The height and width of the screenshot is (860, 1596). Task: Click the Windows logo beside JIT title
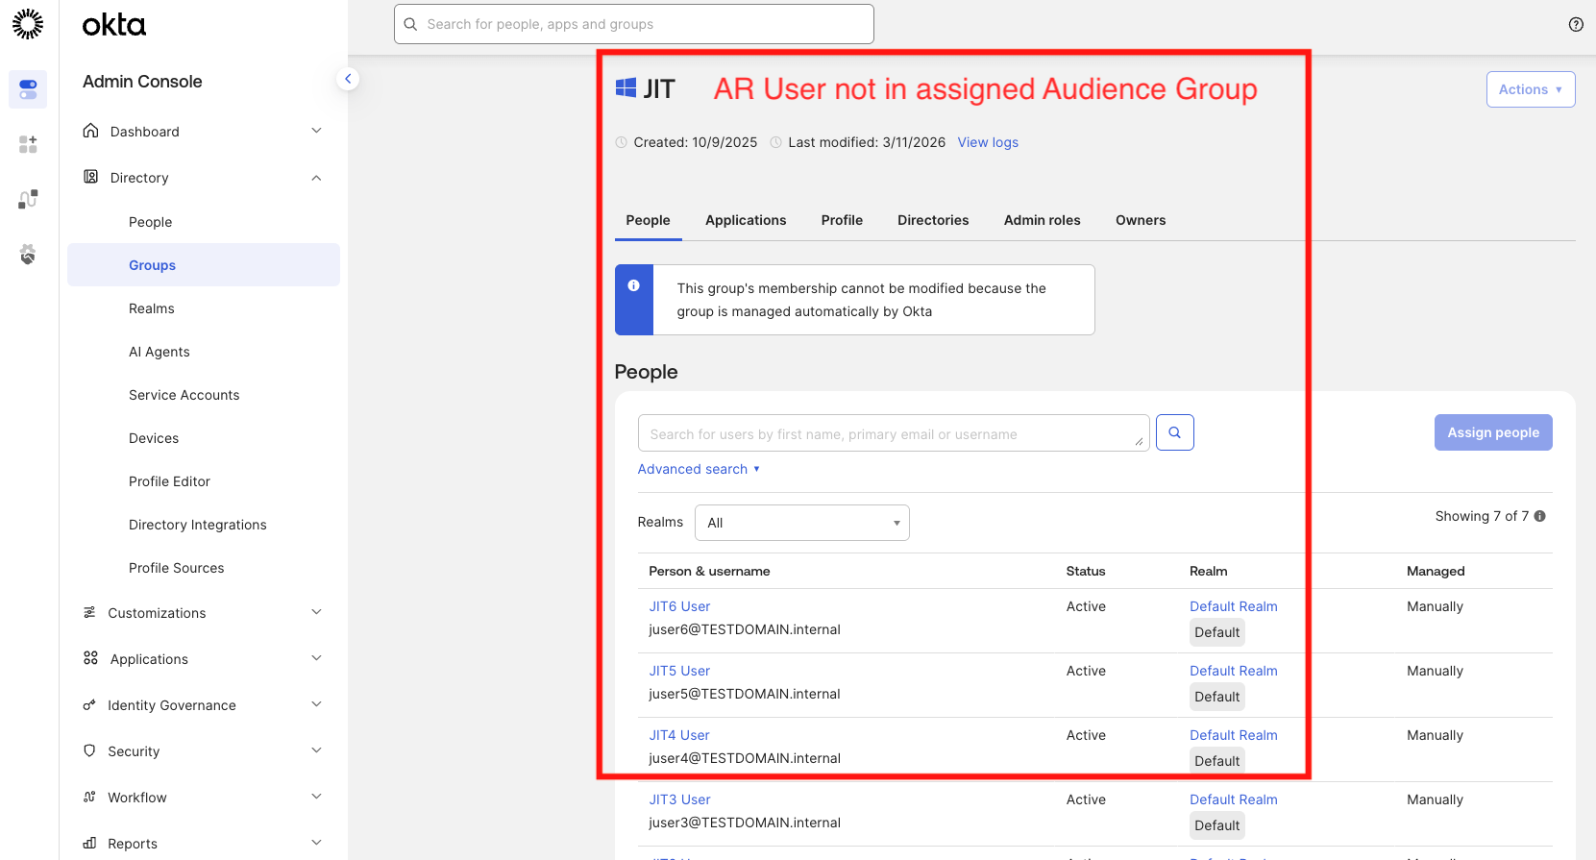pos(626,88)
